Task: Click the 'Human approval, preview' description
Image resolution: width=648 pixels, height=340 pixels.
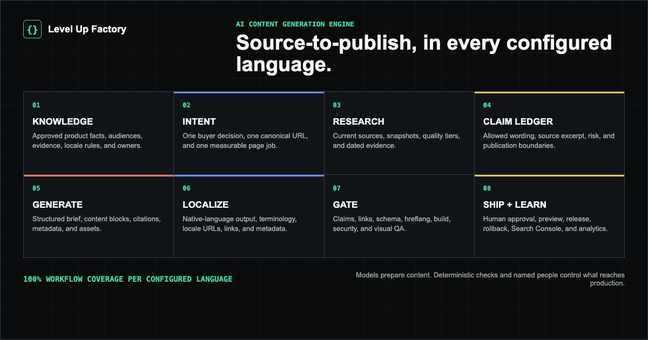Action: click(545, 224)
